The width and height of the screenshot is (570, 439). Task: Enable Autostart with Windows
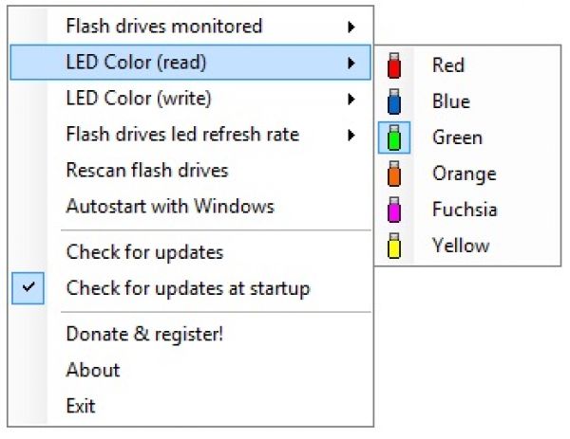[x=170, y=207]
